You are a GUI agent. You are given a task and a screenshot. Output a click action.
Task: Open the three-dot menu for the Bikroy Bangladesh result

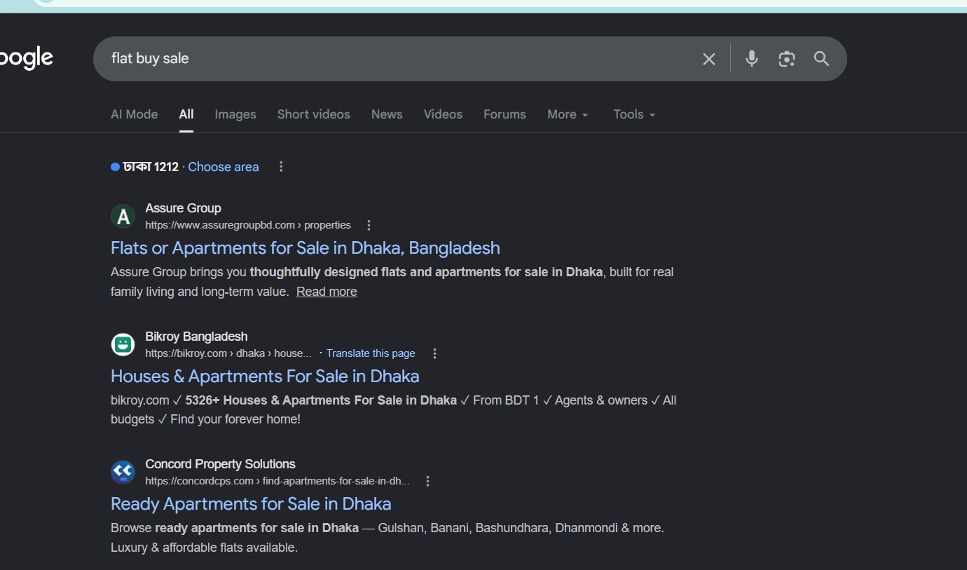click(434, 353)
